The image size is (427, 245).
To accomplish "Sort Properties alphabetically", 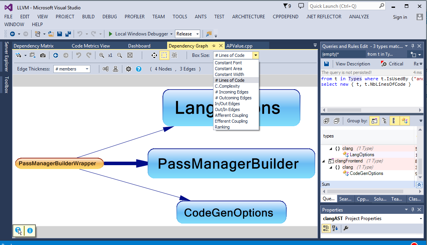I will tap(335, 228).
